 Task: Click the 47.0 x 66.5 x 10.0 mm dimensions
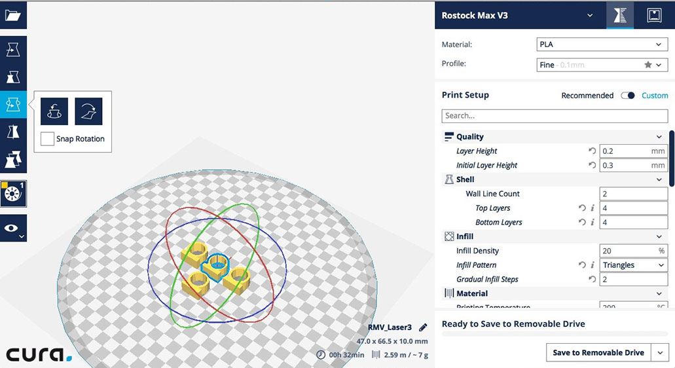point(392,341)
